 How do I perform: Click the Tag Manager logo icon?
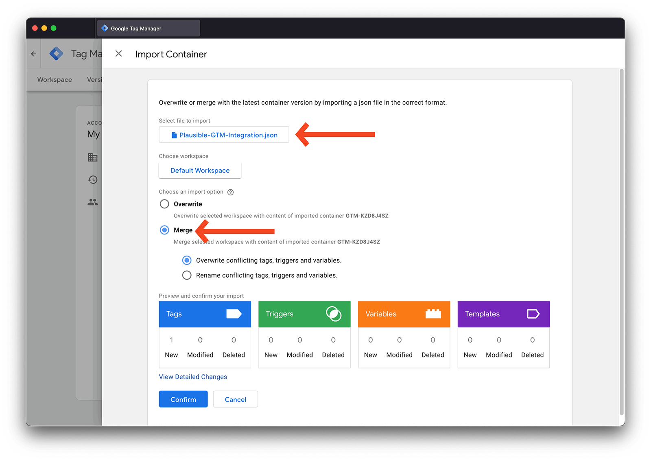(x=56, y=54)
